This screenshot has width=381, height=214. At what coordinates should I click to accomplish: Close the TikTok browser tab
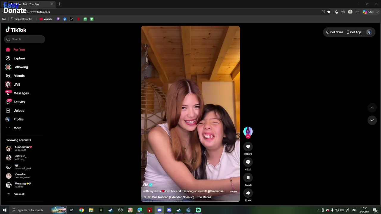pos(52,4)
